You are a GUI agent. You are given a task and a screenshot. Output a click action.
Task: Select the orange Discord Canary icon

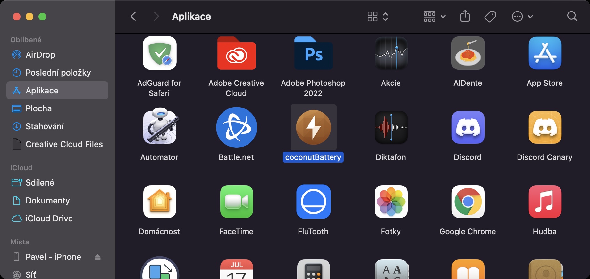(545, 127)
